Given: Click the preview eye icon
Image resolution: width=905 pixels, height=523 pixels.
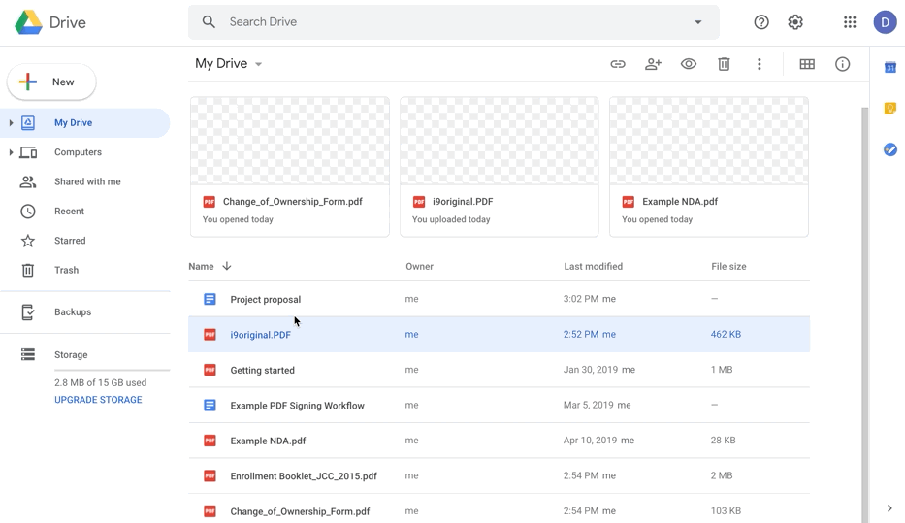Looking at the screenshot, I should 688,64.
